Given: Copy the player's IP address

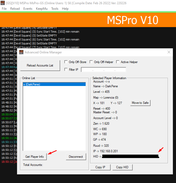Looking at the screenshot, I should [x=100, y=167].
